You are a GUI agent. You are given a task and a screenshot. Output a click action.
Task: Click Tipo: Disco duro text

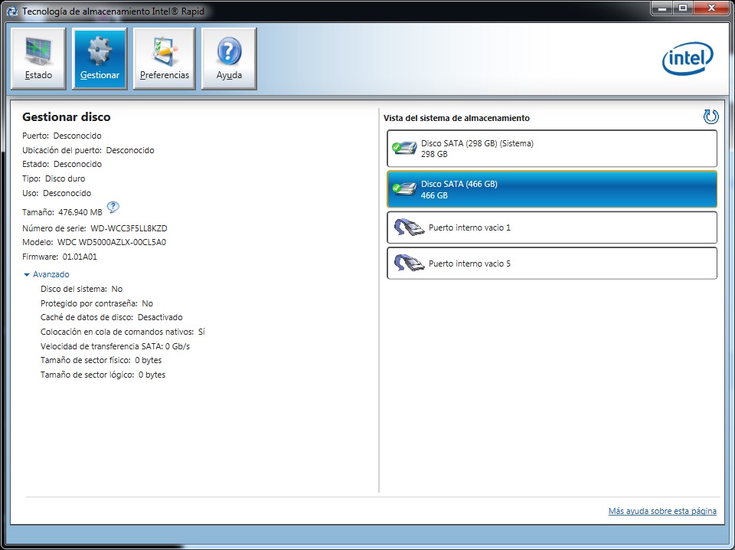54,178
